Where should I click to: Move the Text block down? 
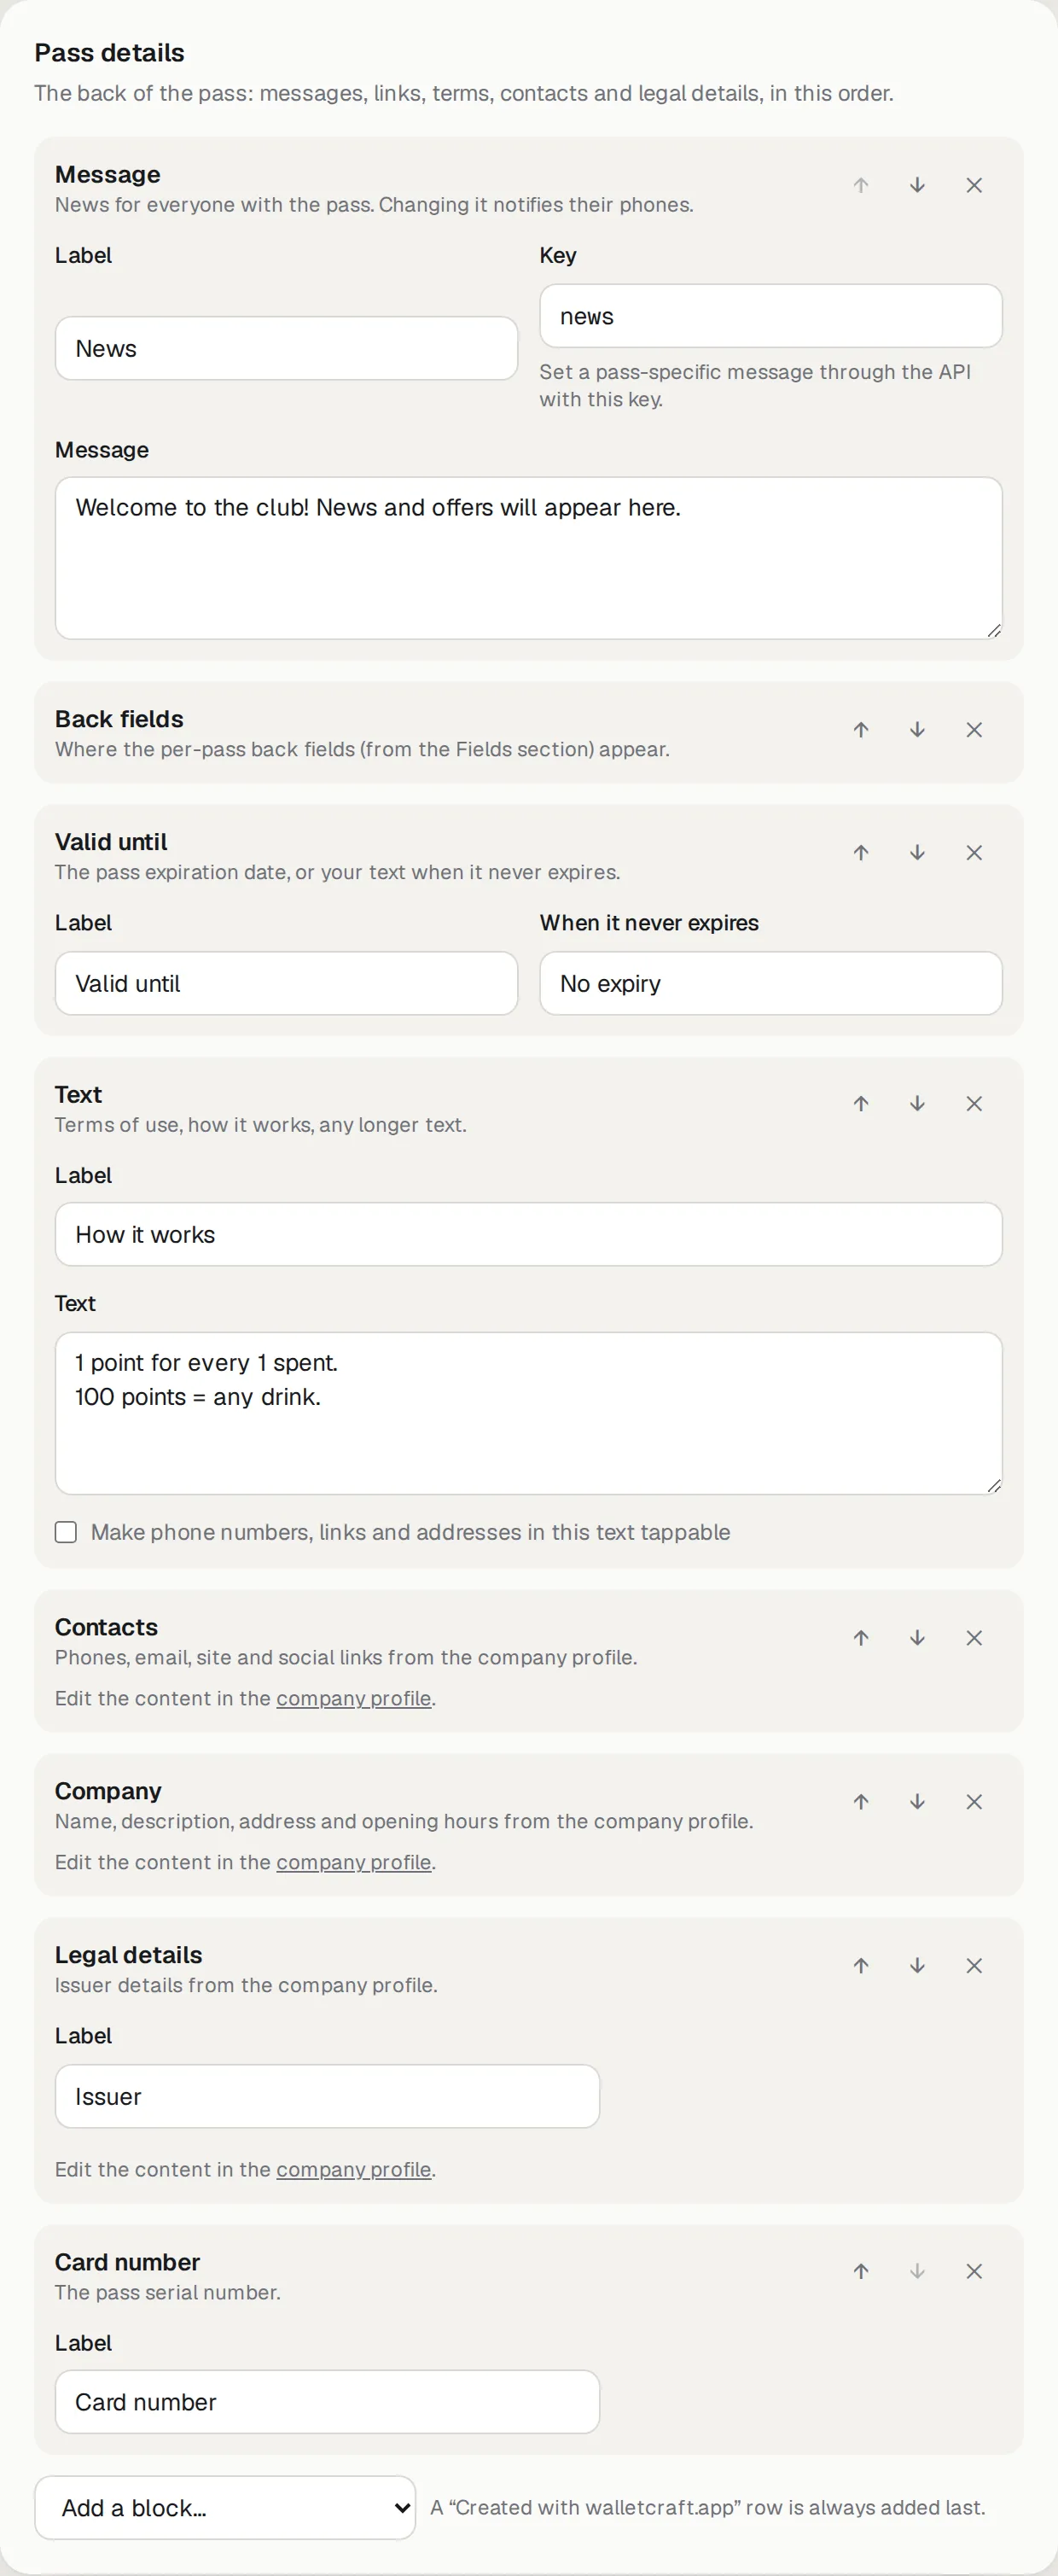coord(917,1104)
